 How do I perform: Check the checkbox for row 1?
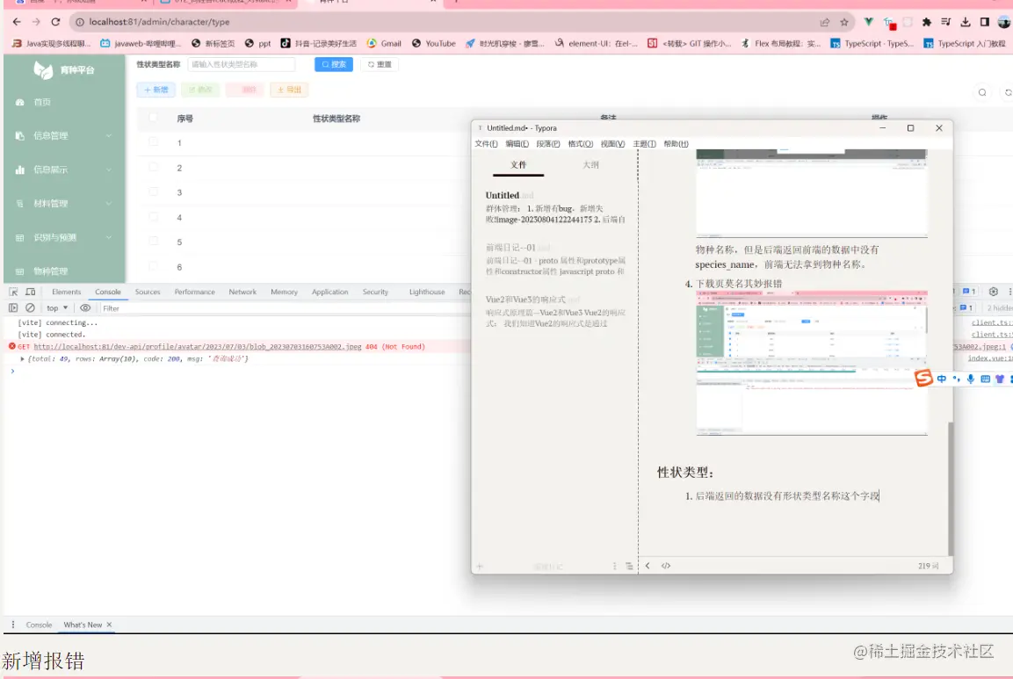coord(153,141)
